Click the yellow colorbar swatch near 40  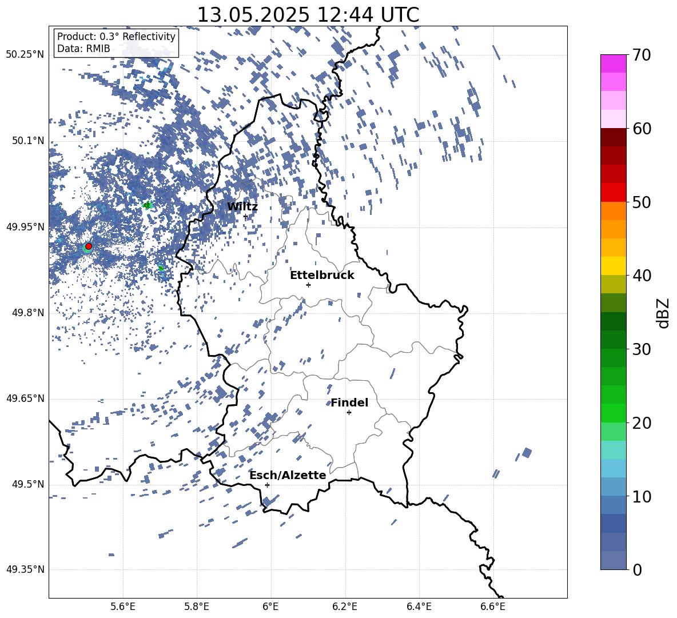613,266
